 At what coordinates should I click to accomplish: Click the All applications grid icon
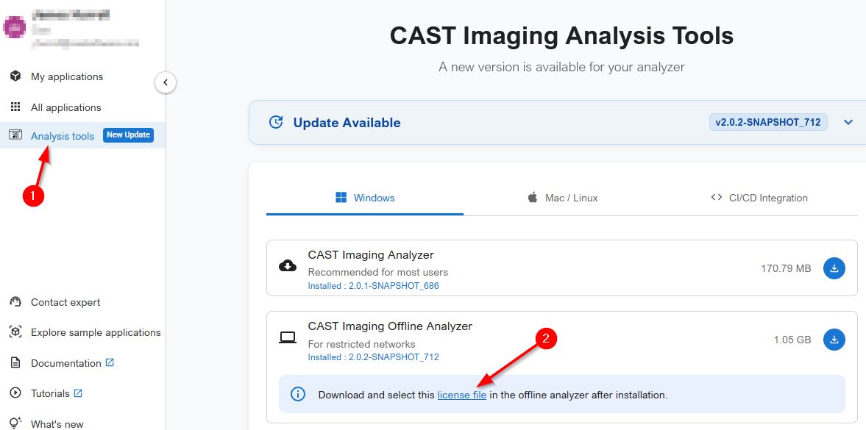(15, 107)
